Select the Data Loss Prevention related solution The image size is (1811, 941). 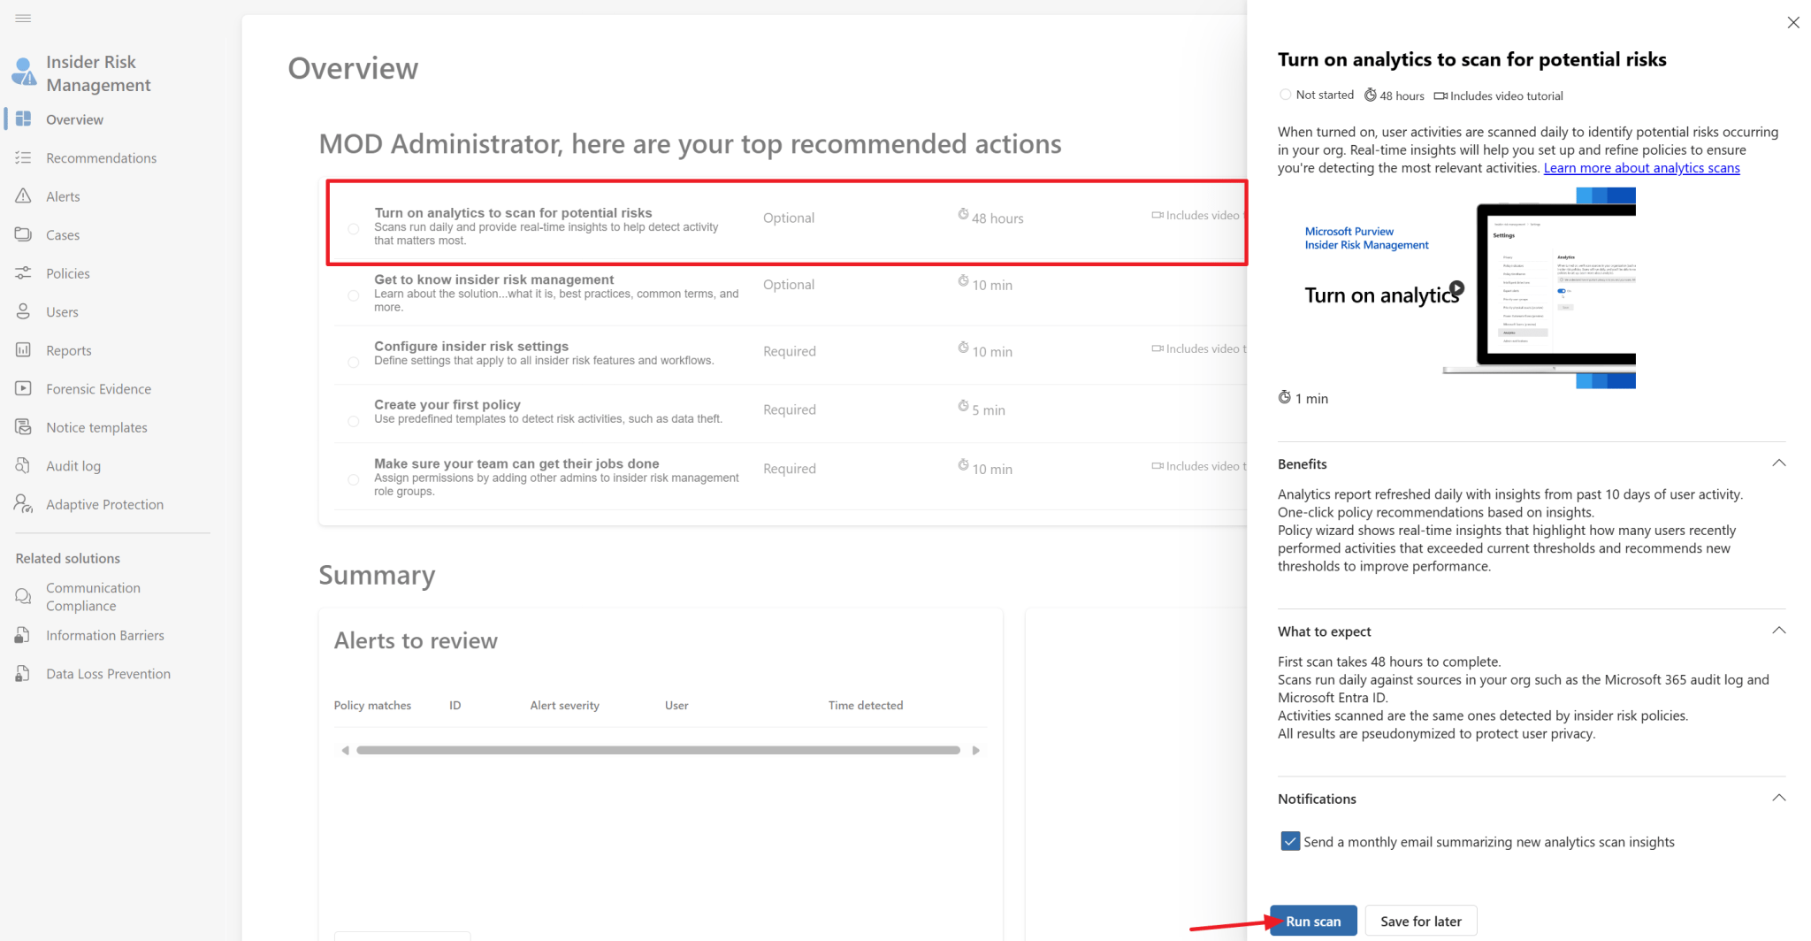(108, 673)
